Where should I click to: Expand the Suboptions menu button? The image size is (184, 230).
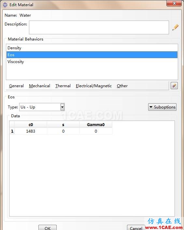(x=162, y=107)
